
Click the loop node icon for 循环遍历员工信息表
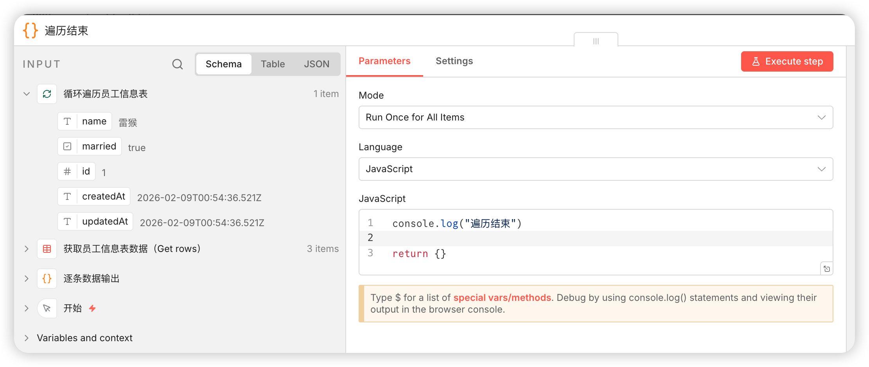47,94
